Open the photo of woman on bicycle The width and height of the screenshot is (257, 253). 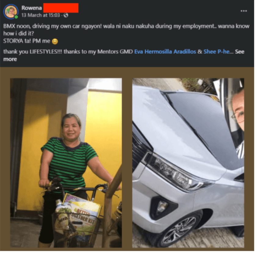coord(66,163)
